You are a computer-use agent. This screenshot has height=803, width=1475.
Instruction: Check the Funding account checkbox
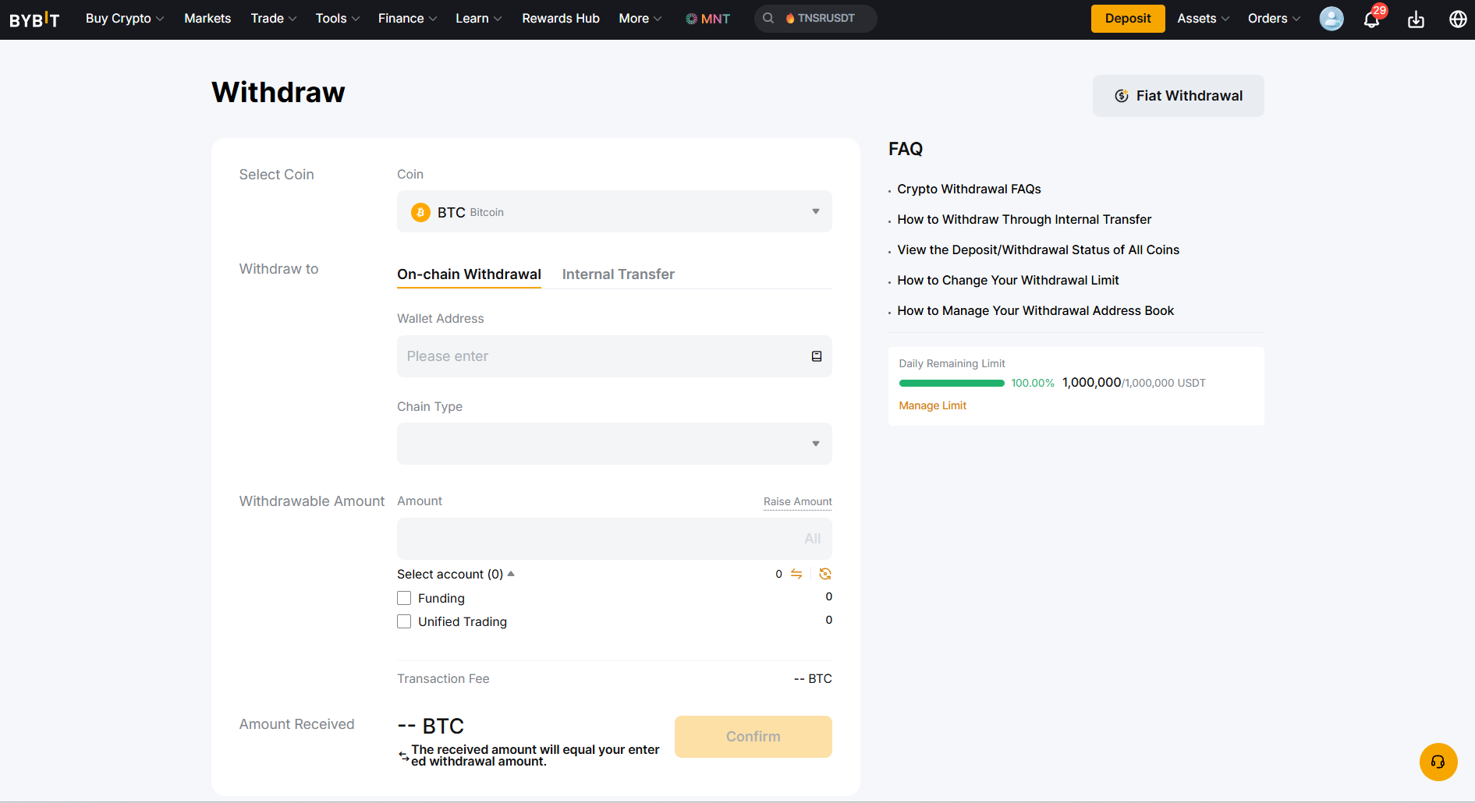(404, 597)
